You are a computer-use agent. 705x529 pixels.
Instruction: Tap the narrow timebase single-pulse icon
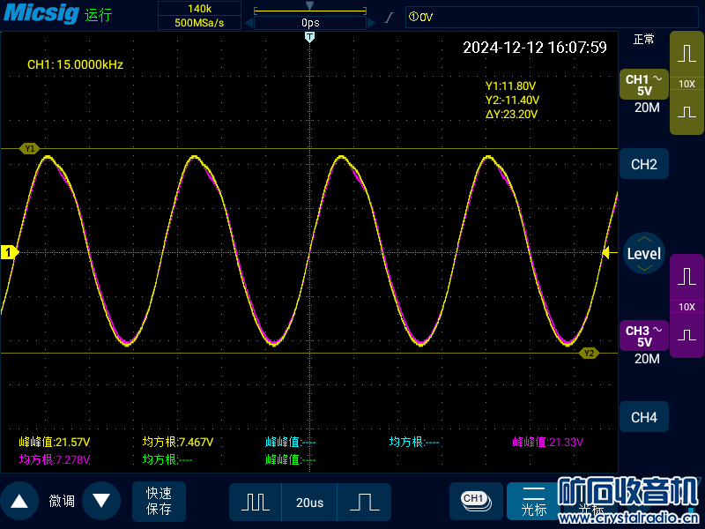coord(364,502)
